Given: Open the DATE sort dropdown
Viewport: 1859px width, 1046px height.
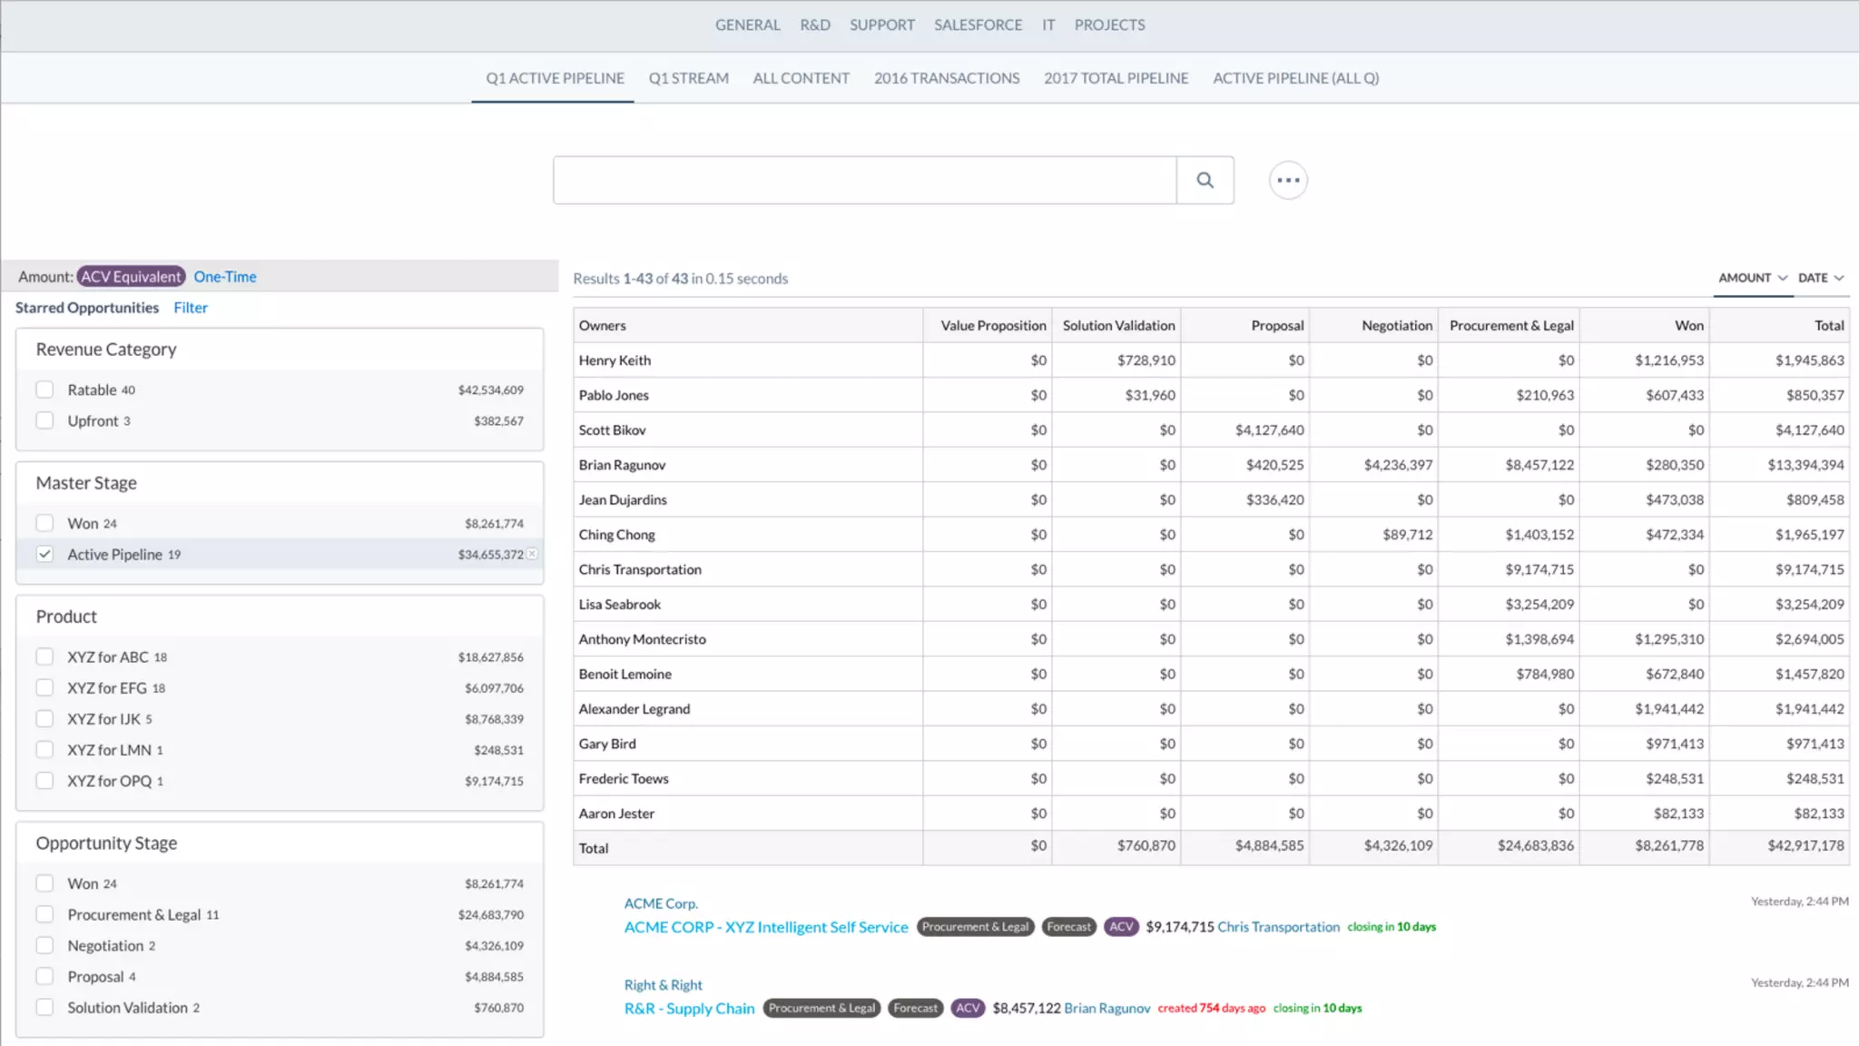Looking at the screenshot, I should point(1820,278).
